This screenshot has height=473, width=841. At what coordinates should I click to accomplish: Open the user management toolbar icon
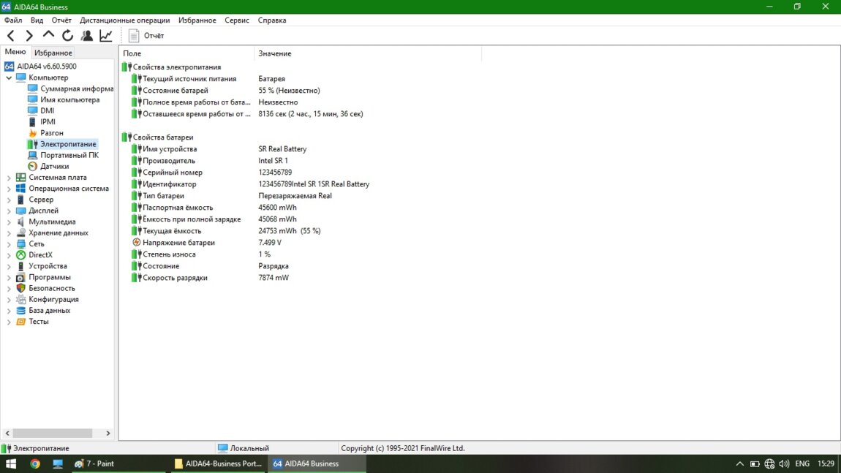pyautogui.click(x=87, y=35)
